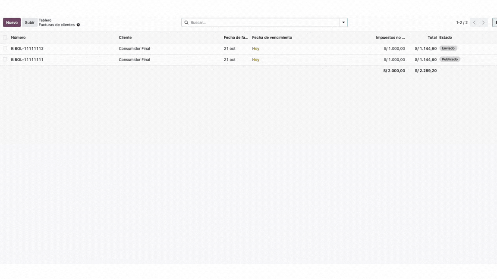Go to previous page with left arrow
Screen dimensions: 497x279
[474, 22]
